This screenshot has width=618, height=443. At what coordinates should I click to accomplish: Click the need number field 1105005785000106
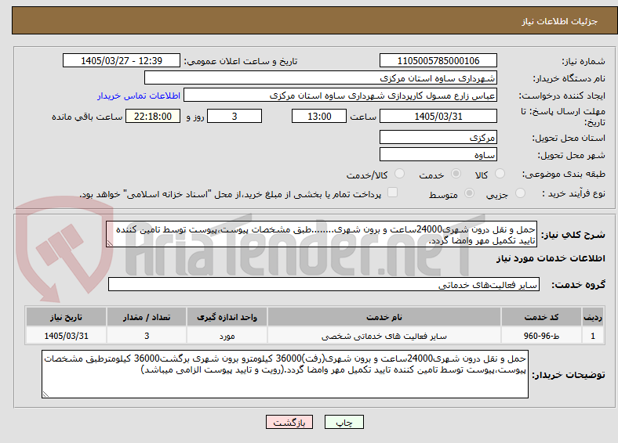point(438,60)
